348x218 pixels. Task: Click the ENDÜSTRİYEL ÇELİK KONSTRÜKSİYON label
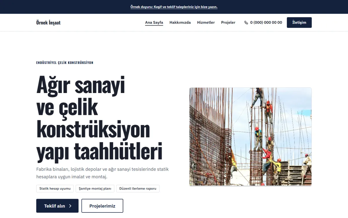65,63
